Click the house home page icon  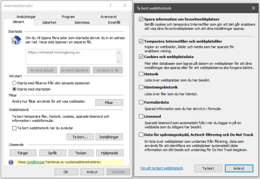point(16,40)
